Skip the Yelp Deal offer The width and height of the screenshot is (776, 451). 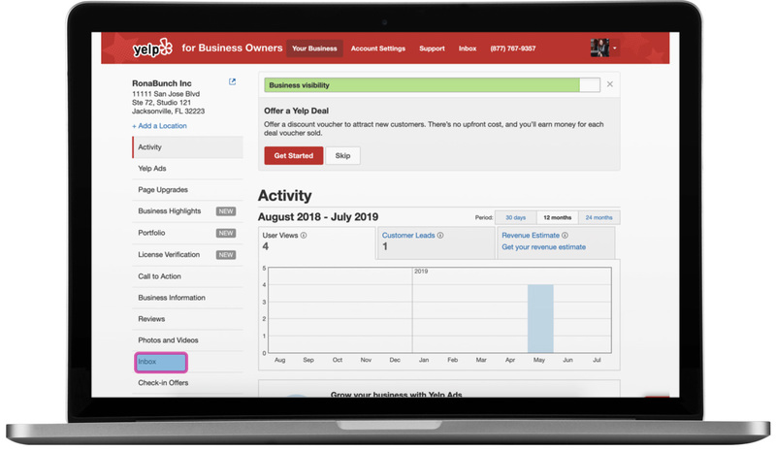coord(342,155)
